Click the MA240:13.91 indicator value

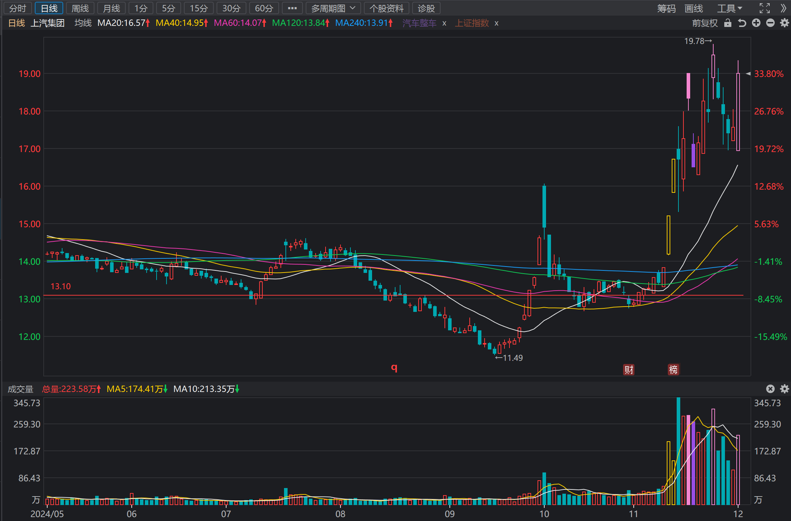pyautogui.click(x=364, y=23)
